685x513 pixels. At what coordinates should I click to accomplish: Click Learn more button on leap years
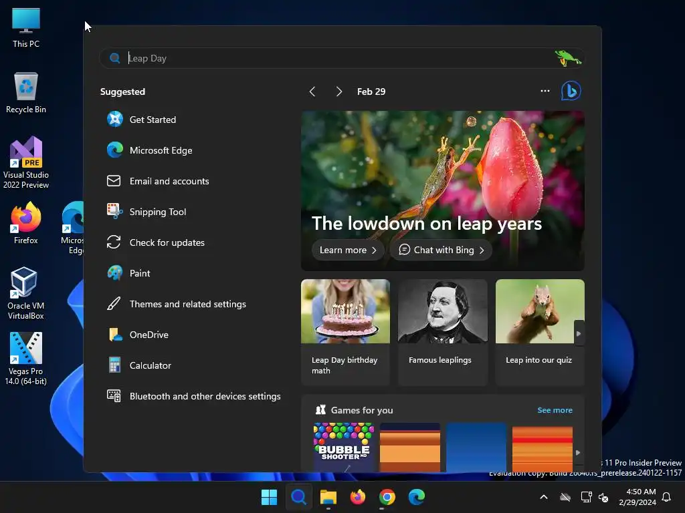coord(348,250)
